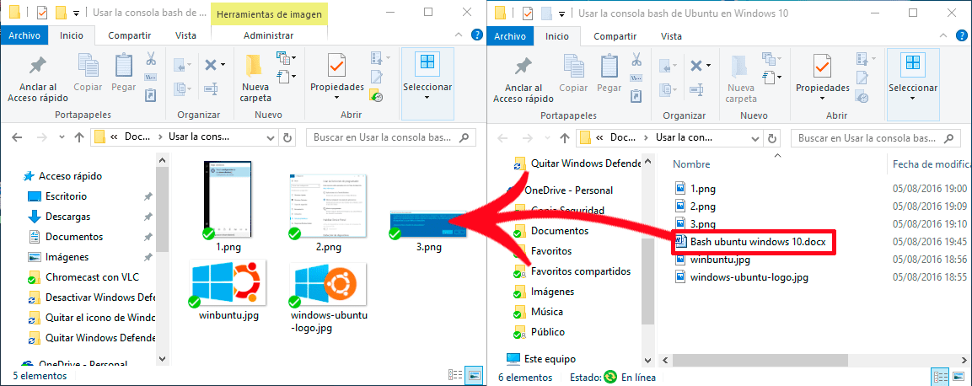Open address history dropdown in left window
The image size is (972, 386).
pos(271,137)
